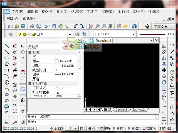Toggle the layer on/off lightbulb icon

pos(20,34)
